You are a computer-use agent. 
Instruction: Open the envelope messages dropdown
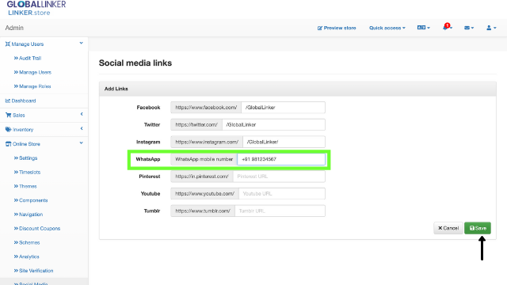pos(469,28)
